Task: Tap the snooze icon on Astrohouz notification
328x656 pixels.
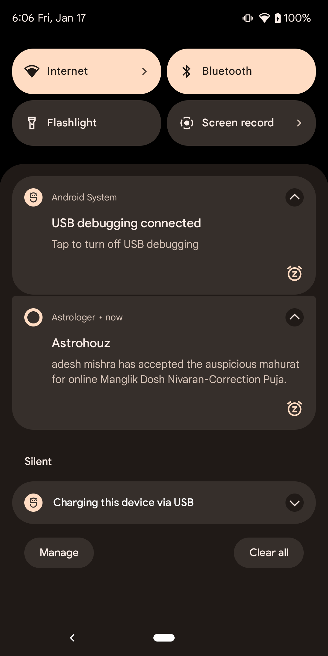Action: point(294,408)
